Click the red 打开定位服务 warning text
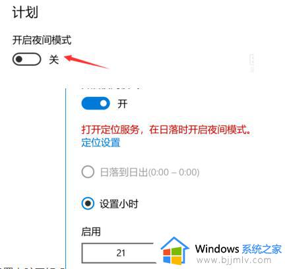This screenshot has height=269, width=285. (166, 130)
